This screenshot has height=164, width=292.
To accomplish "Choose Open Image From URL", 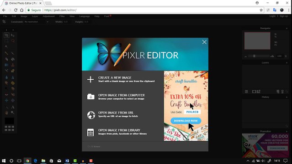I will pyautogui.click(x=113, y=114).
